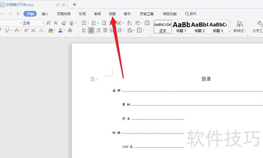Screen dimensions: 263x158
Task: Expand the numbered list style dropdown
Action: coord(98,23)
